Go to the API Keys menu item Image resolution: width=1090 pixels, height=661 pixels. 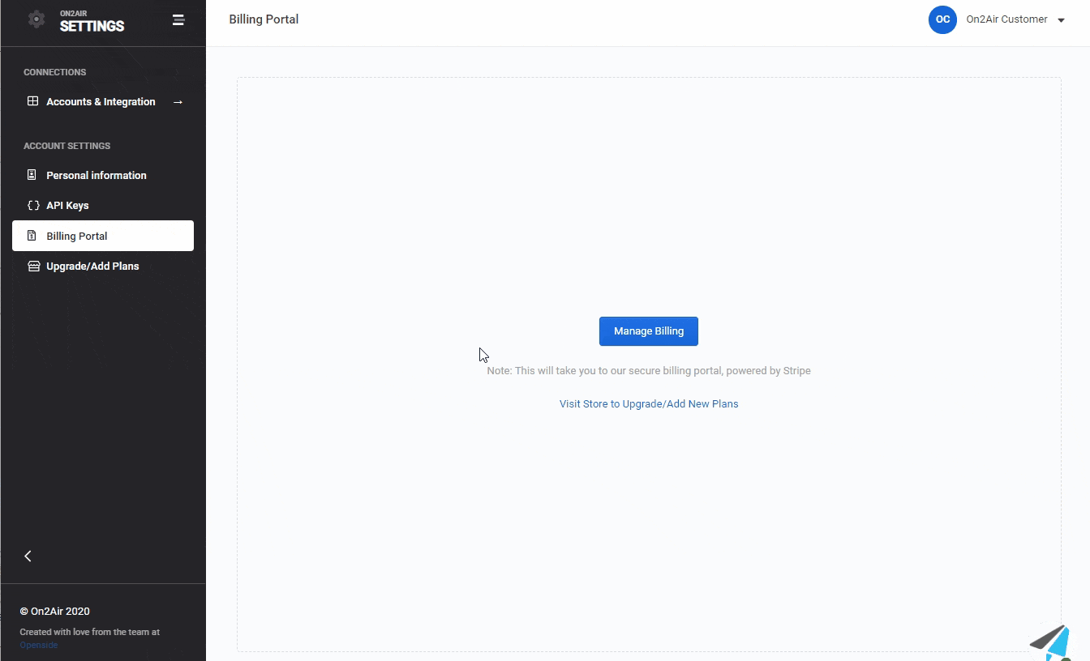coord(67,206)
